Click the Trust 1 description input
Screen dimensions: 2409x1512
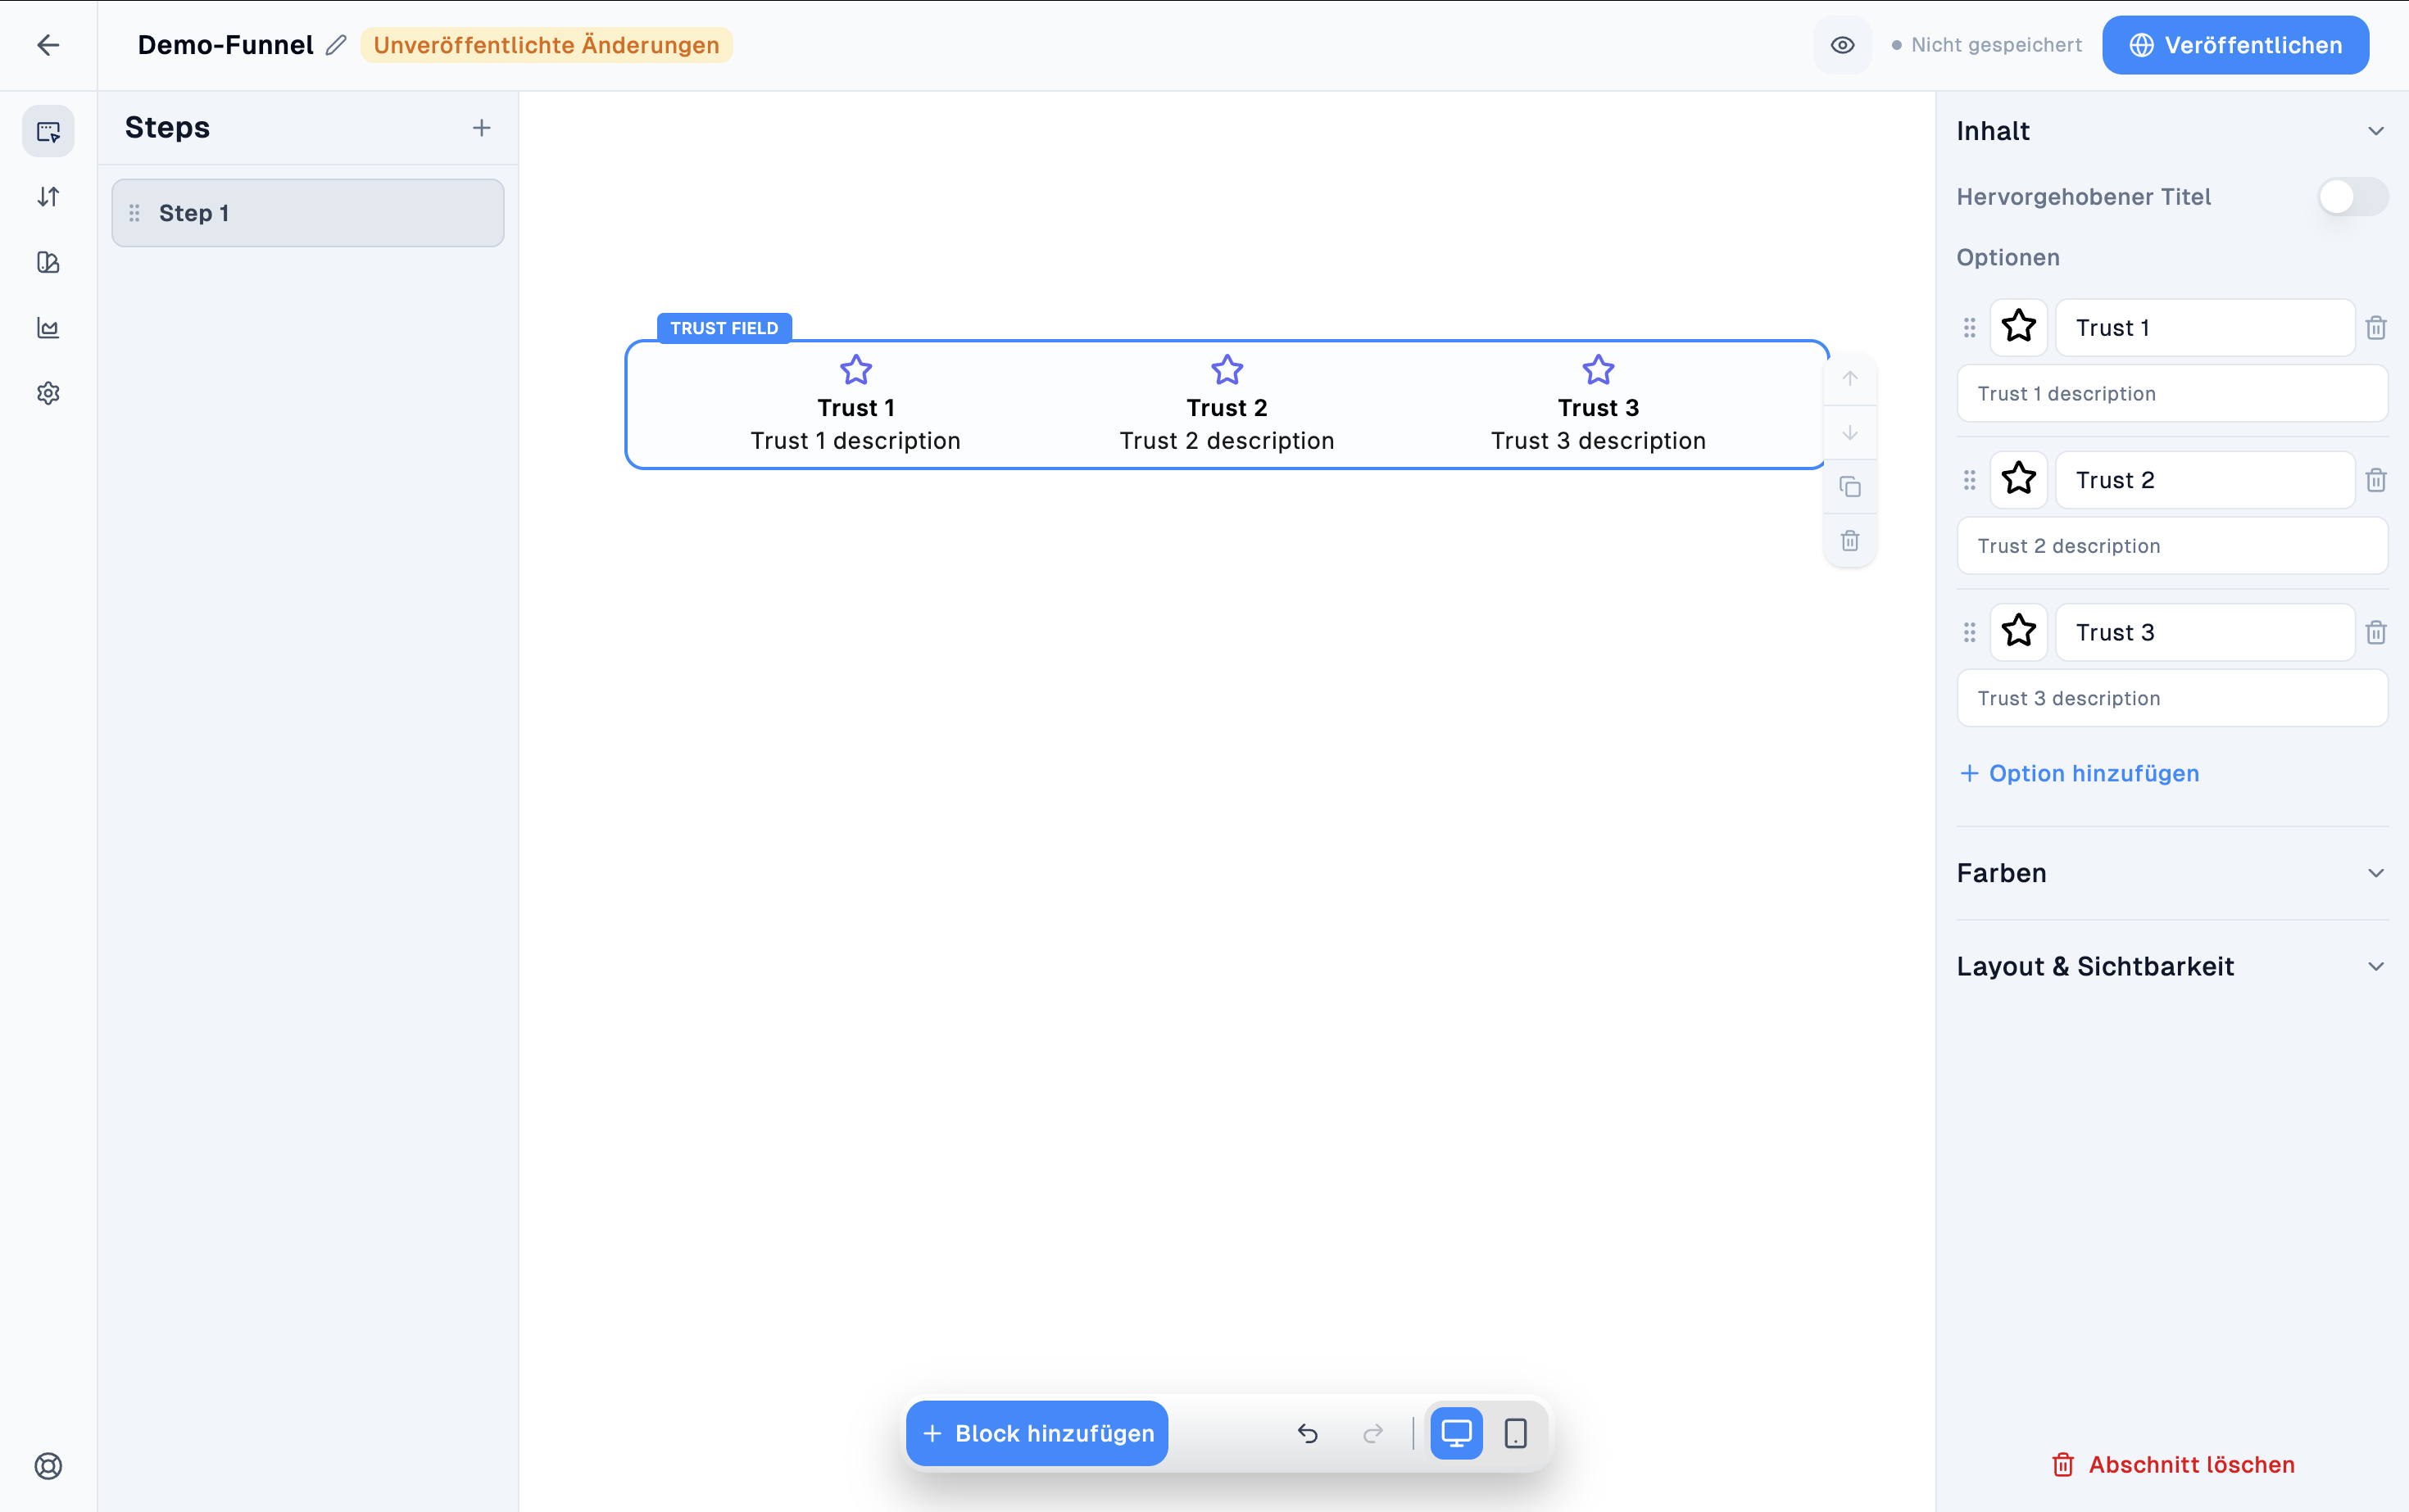(2172, 394)
